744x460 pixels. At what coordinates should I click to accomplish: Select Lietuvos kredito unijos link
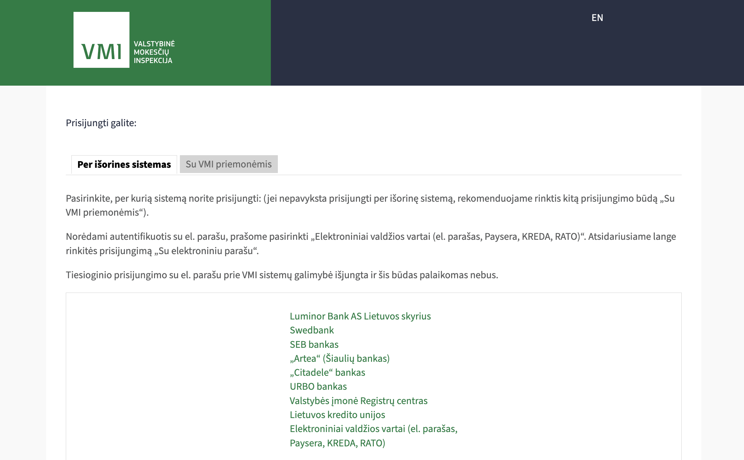337,415
